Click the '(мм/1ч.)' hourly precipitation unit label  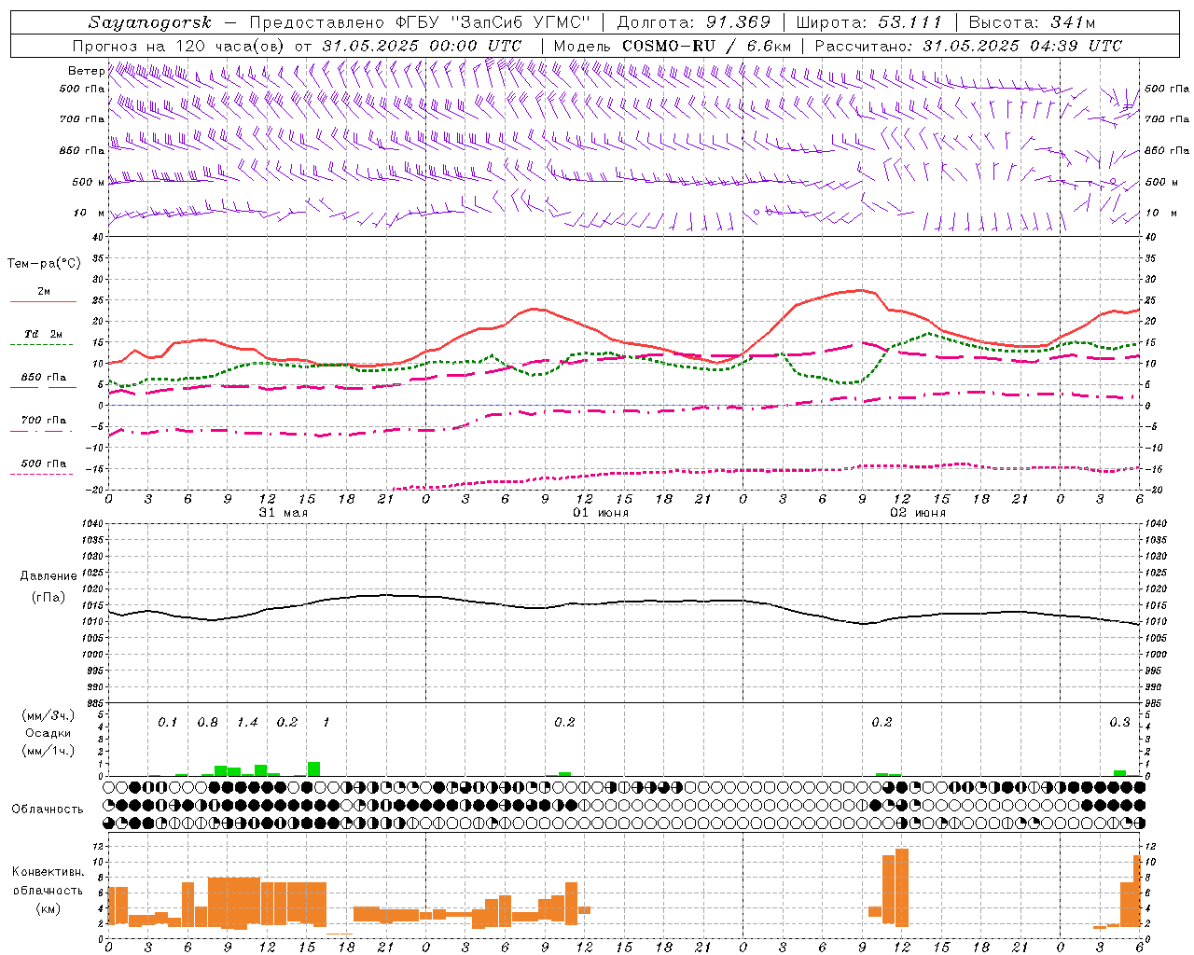click(x=47, y=751)
